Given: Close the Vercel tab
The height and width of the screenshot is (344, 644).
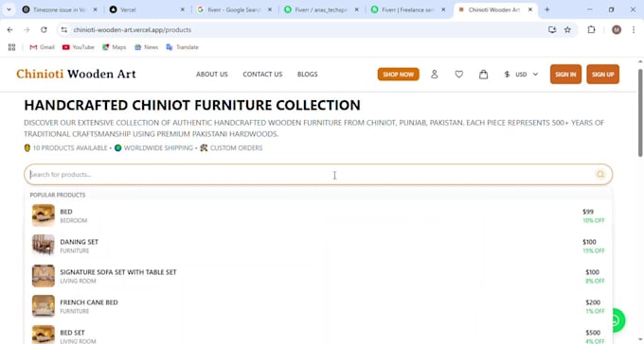Looking at the screenshot, I should point(183,9).
